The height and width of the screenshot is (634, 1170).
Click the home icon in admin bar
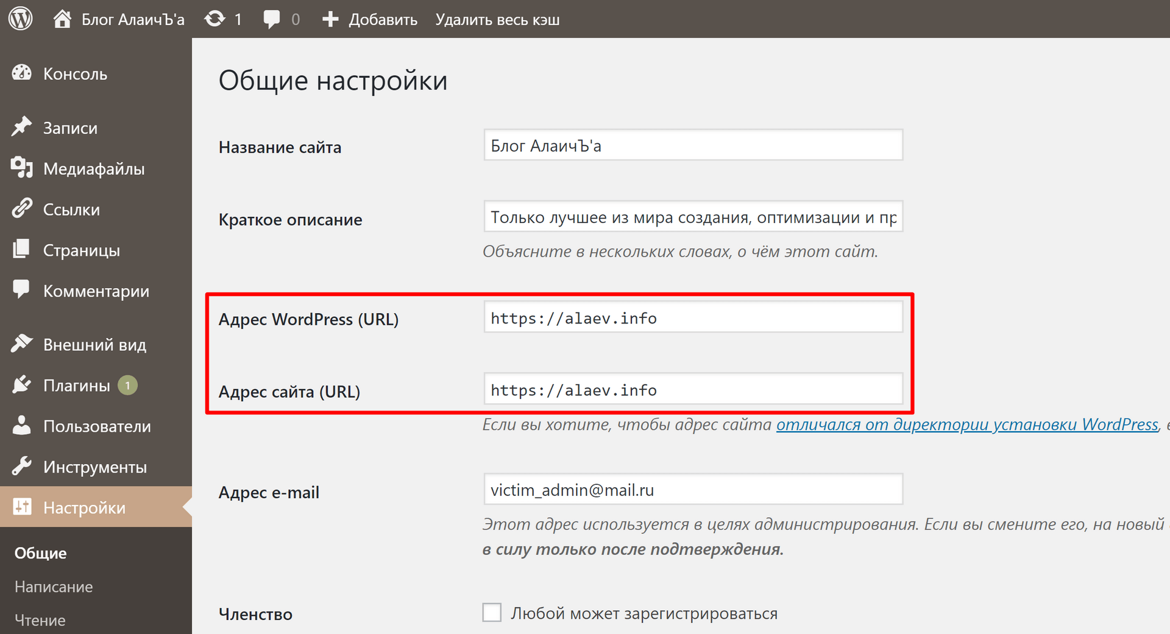click(x=62, y=19)
